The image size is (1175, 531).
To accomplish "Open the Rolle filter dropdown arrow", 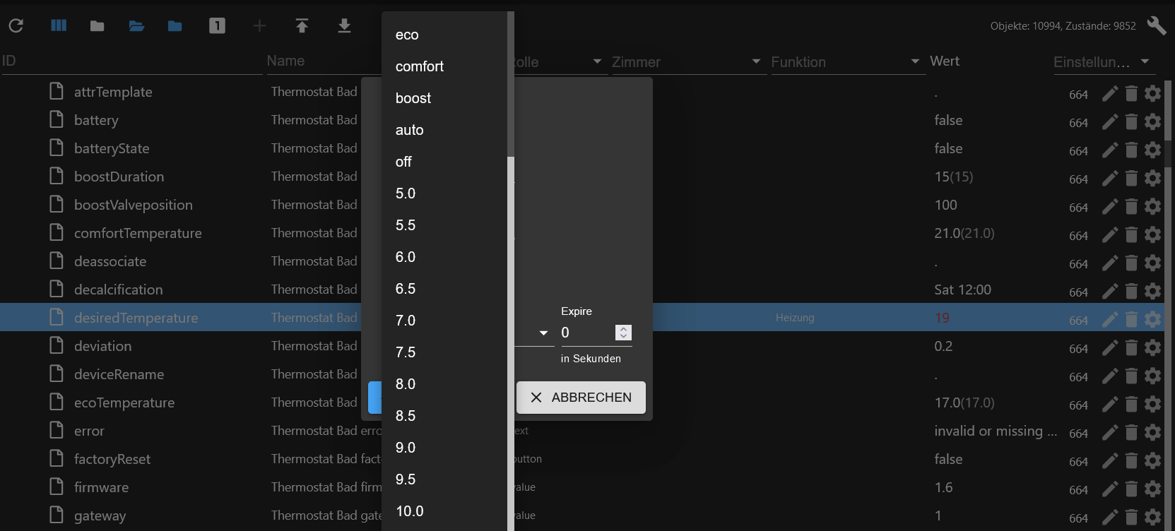I will 597,61.
